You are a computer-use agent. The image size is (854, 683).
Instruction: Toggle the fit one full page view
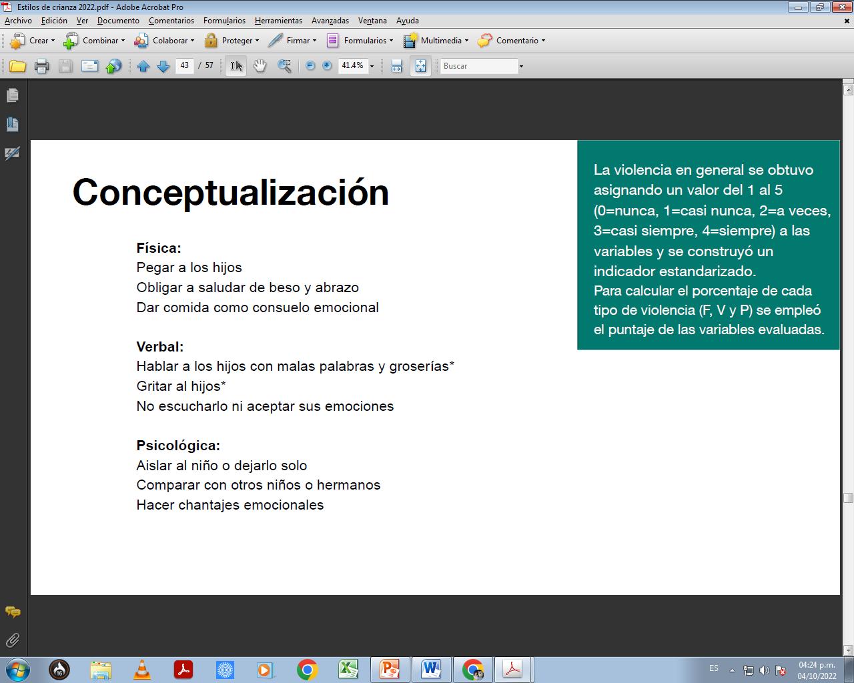420,66
